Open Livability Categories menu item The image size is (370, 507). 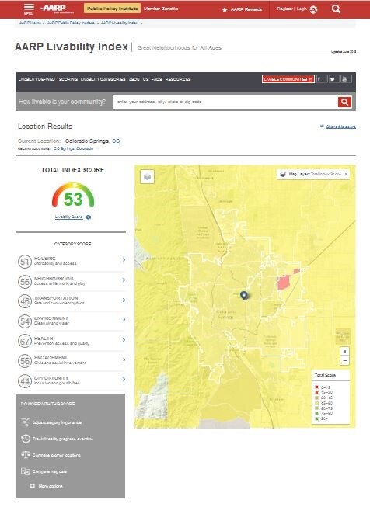click(x=103, y=79)
